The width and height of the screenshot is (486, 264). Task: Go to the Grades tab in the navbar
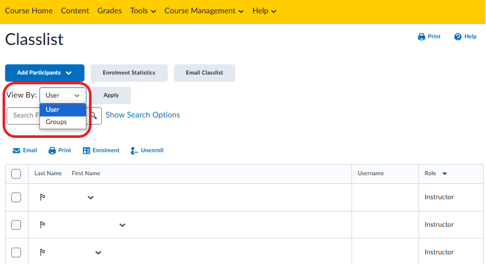pyautogui.click(x=109, y=11)
